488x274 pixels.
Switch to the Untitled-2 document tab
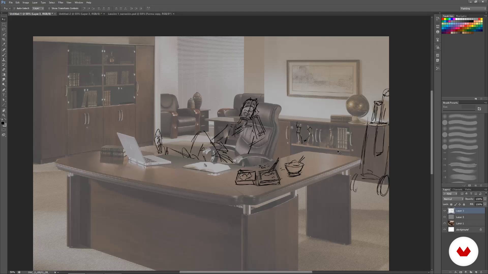(80, 14)
